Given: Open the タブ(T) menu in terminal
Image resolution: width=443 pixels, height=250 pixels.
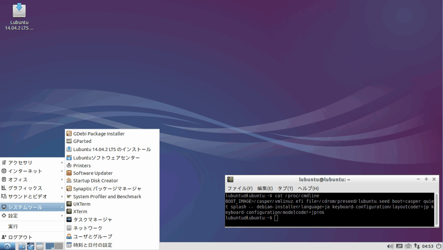Looking at the screenshot, I should point(285,189).
